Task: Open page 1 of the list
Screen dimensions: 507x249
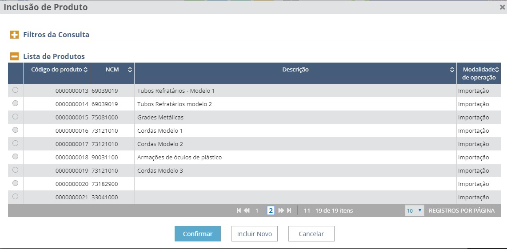Action: [x=257, y=211]
